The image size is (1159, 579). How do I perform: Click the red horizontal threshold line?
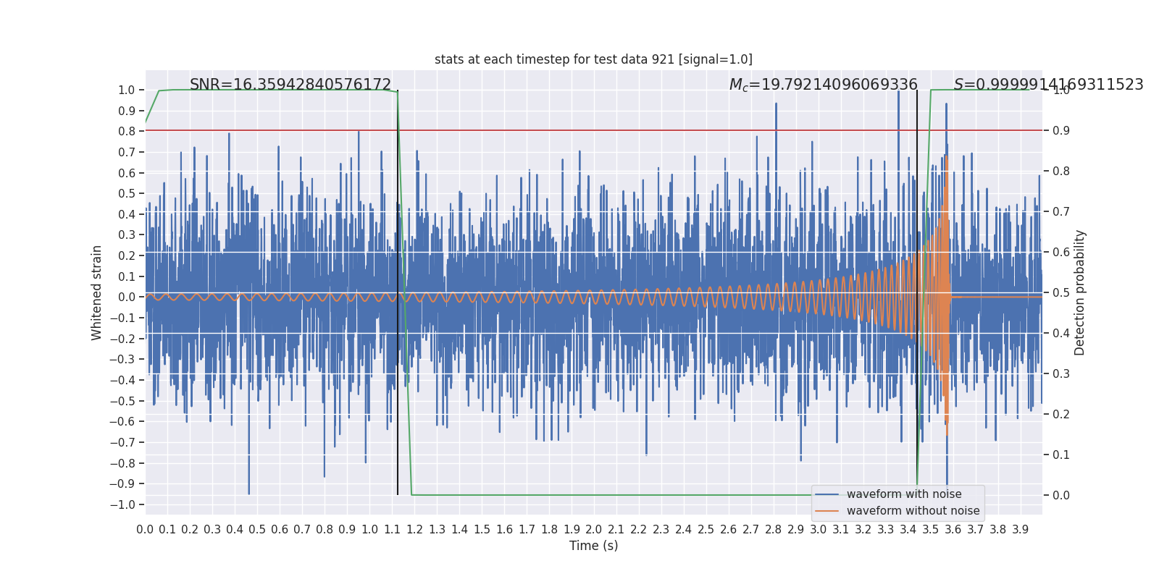coord(579,131)
